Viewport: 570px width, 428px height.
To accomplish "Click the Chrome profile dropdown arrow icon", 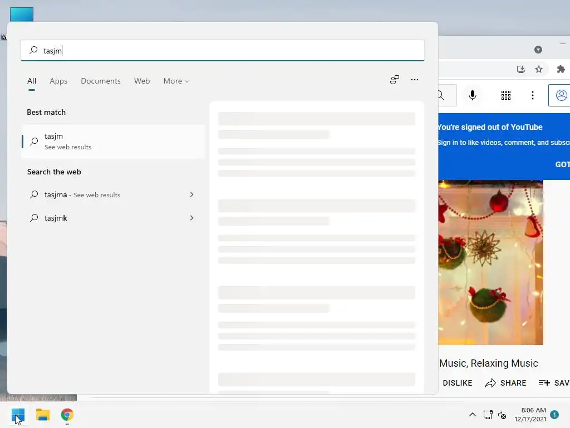I will pos(538,50).
